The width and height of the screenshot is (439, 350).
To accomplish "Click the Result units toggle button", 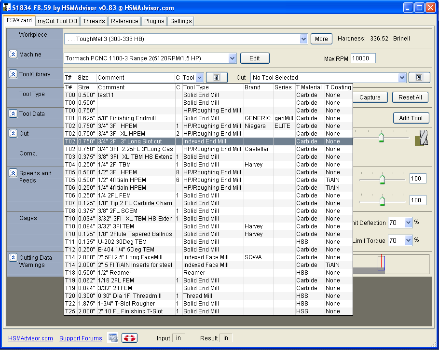I will 226,338.
